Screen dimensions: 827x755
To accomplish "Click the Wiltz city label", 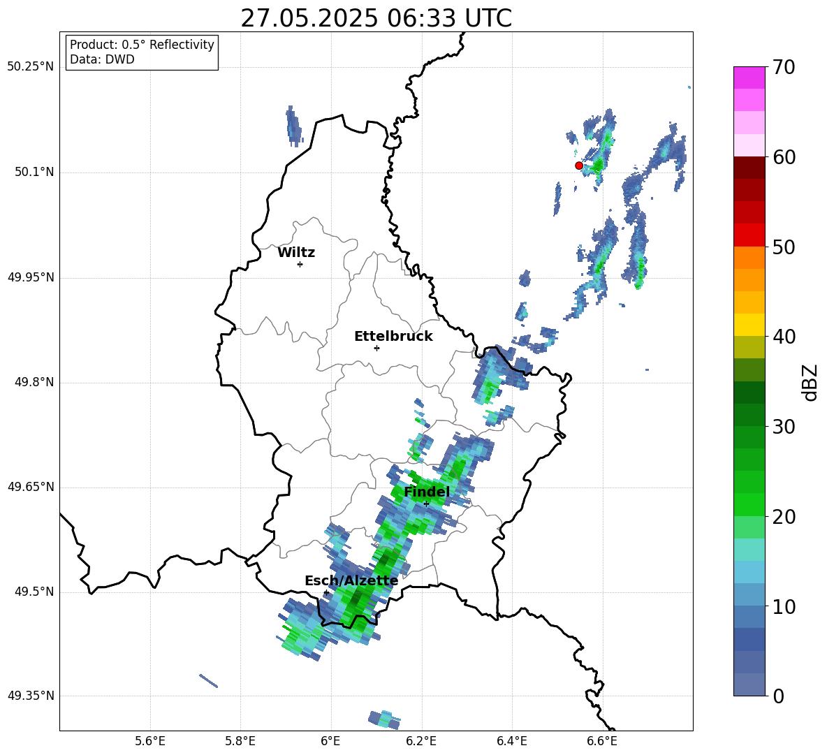I will tap(296, 253).
